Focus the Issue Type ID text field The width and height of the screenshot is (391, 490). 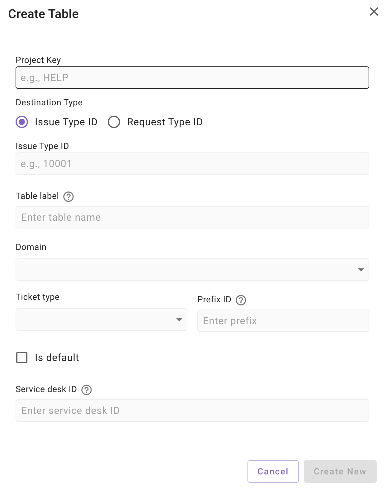pyautogui.click(x=192, y=164)
